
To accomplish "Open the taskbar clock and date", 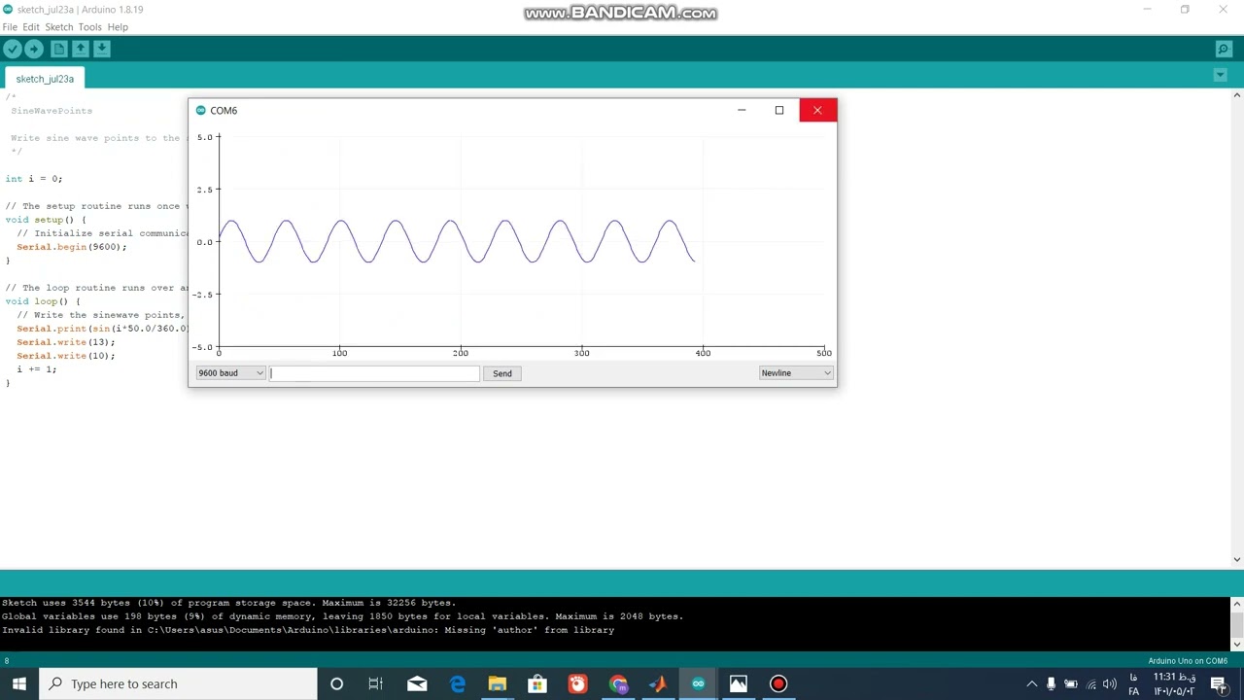I will pyautogui.click(x=1174, y=684).
